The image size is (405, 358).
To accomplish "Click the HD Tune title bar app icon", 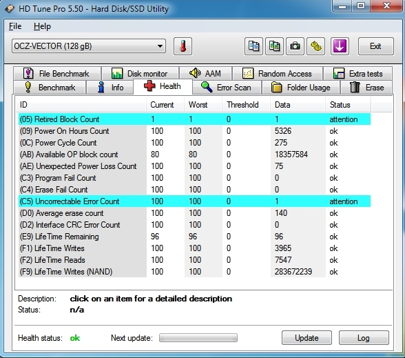I will pos(10,8).
